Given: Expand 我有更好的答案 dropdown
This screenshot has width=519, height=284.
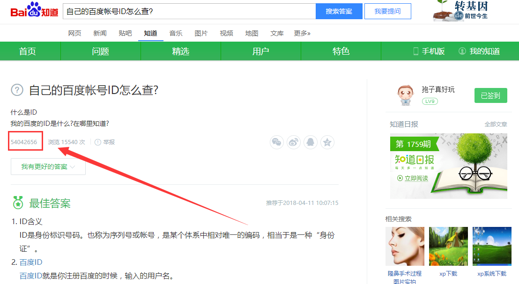Looking at the screenshot, I should [x=48, y=167].
